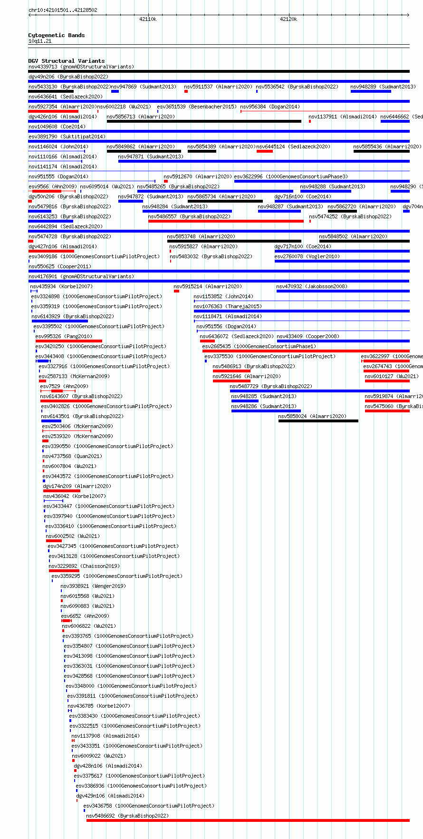This screenshot has width=423, height=839.
Task: Open nsv5487729 ByrskaBishop2022 entry
Action: tap(271, 386)
